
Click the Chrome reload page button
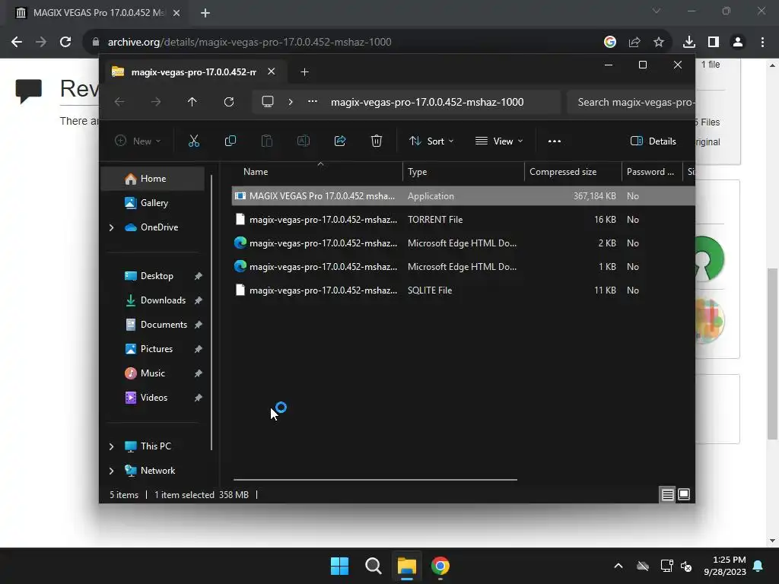pos(65,42)
